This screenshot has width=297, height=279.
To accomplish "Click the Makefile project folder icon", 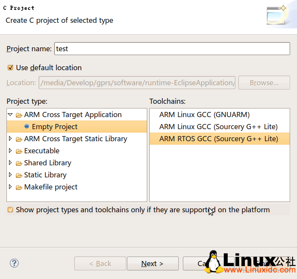I will [x=19, y=187].
